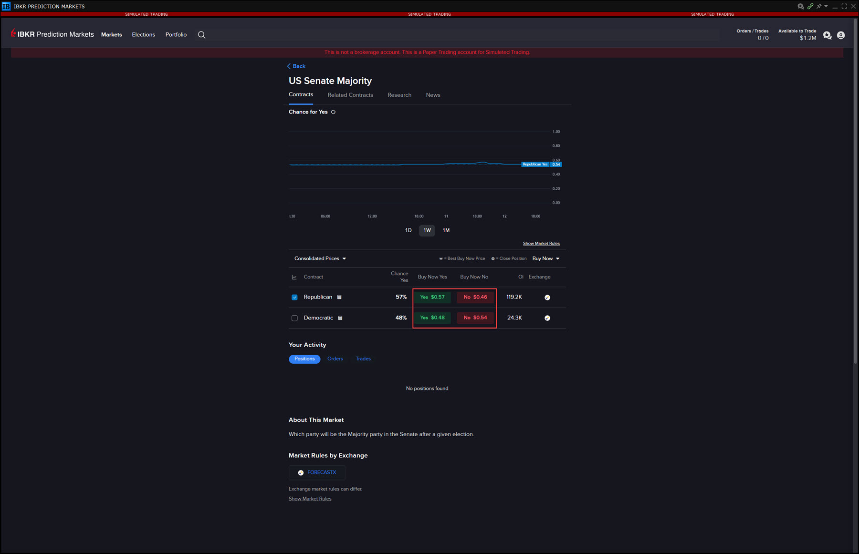The image size is (859, 554).
Task: Click the IB logo in title bar
Action: coord(6,6)
